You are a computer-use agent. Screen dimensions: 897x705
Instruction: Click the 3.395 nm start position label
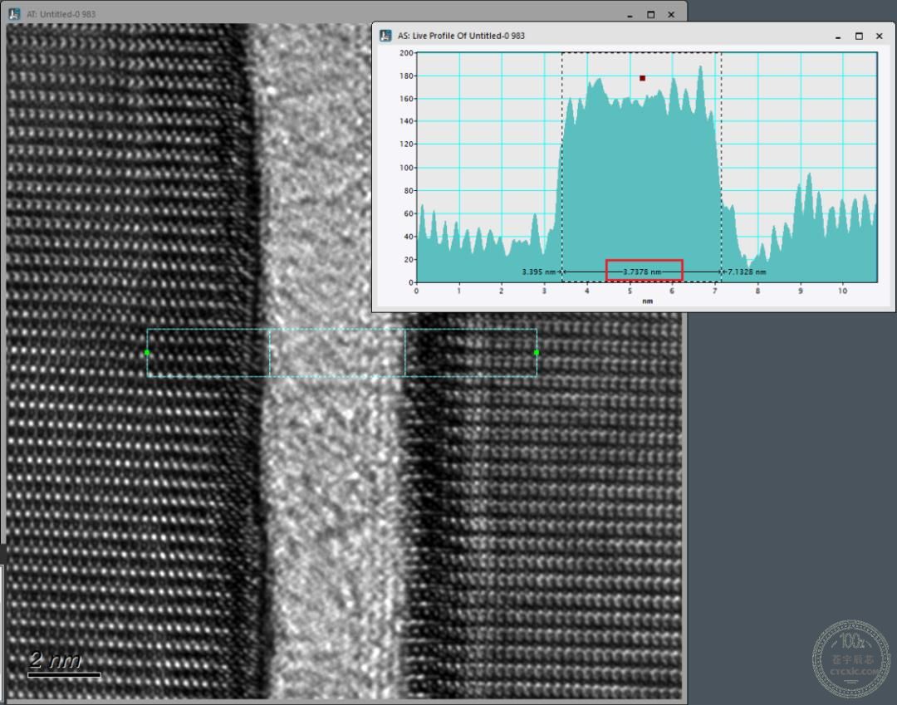pyautogui.click(x=538, y=272)
